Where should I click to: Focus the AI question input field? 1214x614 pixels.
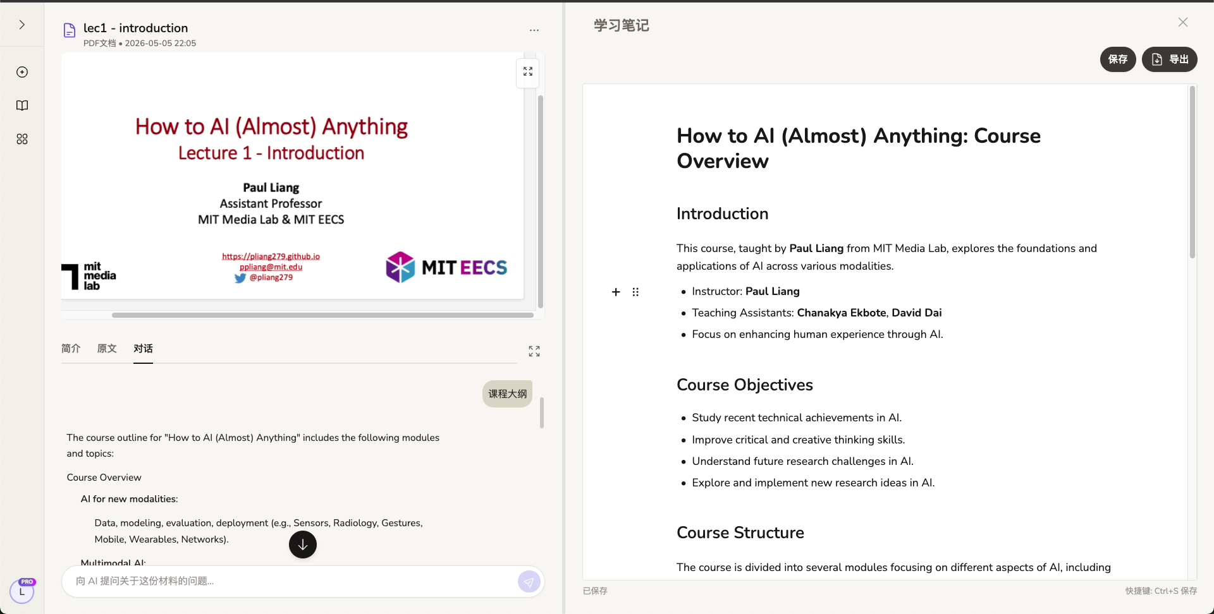[291, 581]
